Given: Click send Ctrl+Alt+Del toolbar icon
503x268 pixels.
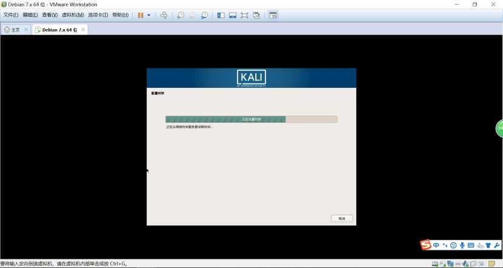Looking at the screenshot, I should tap(164, 15).
